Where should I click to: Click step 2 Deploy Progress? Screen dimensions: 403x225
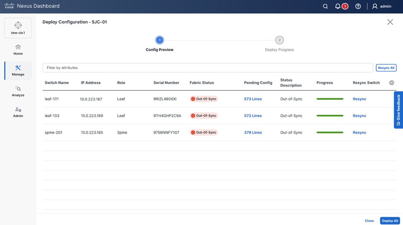(279, 40)
